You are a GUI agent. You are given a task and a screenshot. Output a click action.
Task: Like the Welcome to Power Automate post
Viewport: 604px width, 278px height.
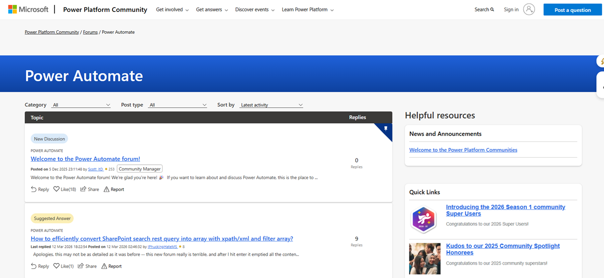[x=64, y=189]
